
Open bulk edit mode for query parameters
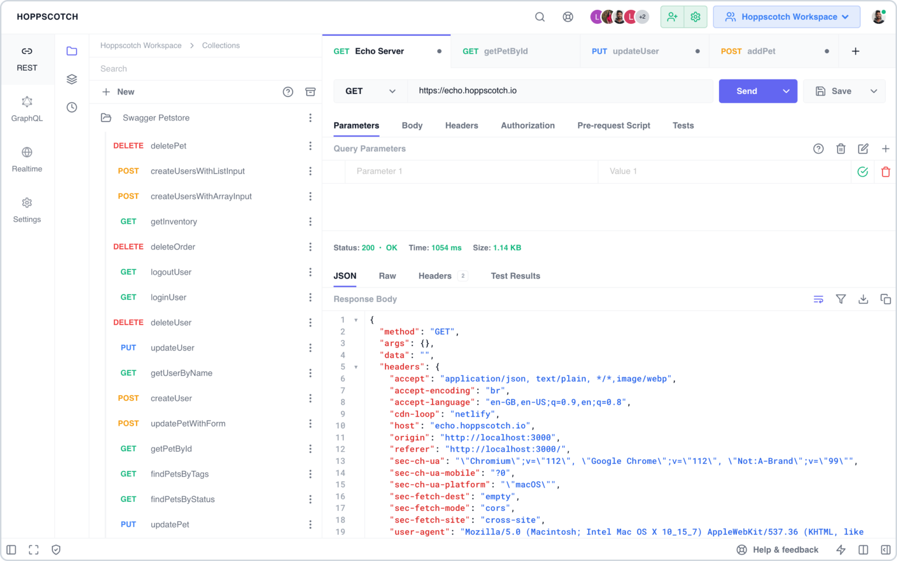tap(863, 148)
